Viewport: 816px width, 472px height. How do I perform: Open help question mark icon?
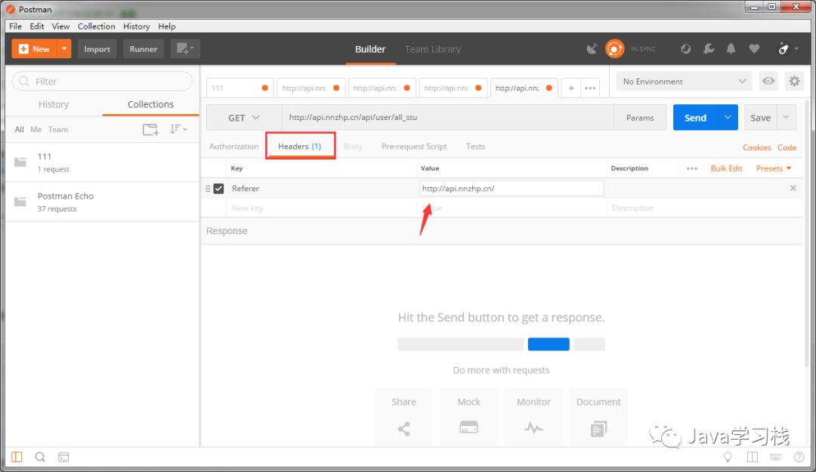pos(799,457)
